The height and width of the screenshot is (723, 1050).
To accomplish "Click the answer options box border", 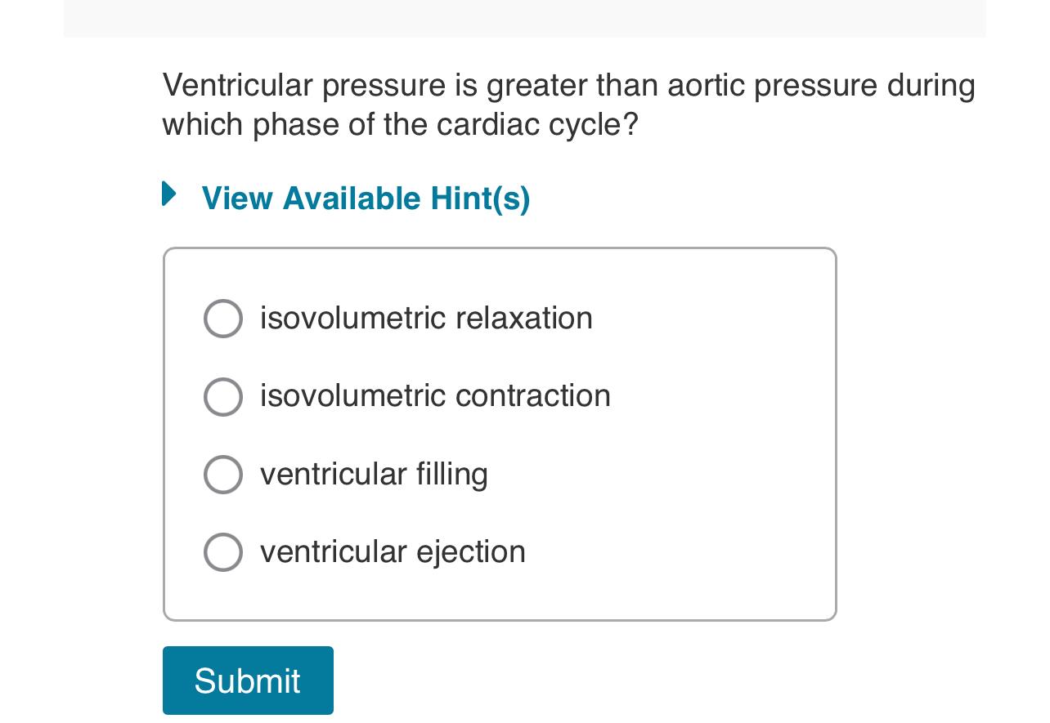I will (x=500, y=249).
